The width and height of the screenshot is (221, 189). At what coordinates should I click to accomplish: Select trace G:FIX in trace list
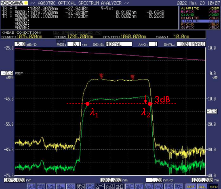coord(200,28)
